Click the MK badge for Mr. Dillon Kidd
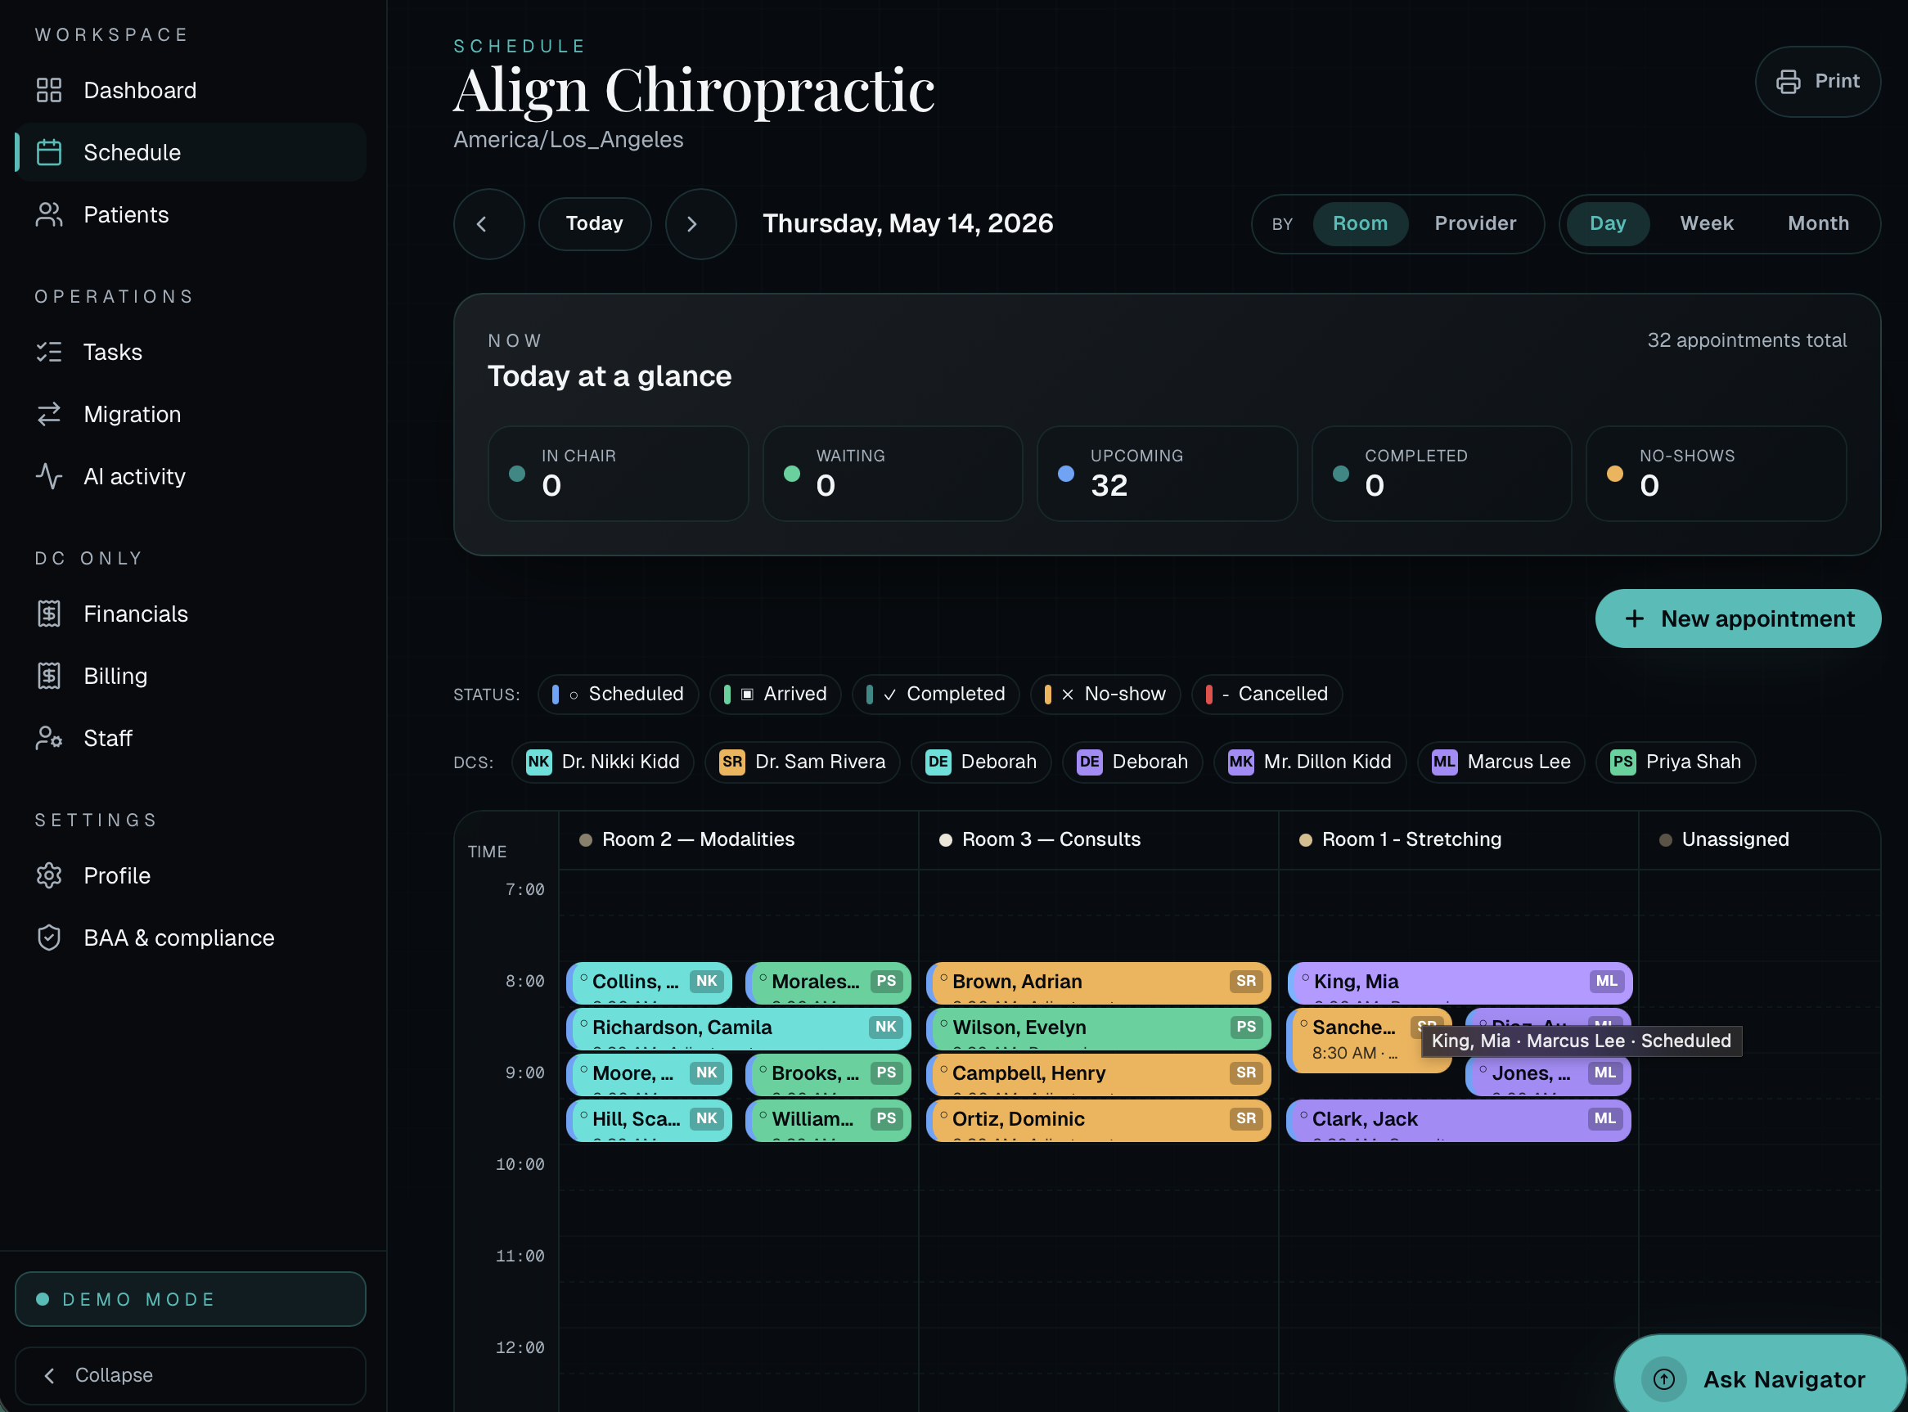This screenshot has width=1908, height=1412. (1240, 762)
